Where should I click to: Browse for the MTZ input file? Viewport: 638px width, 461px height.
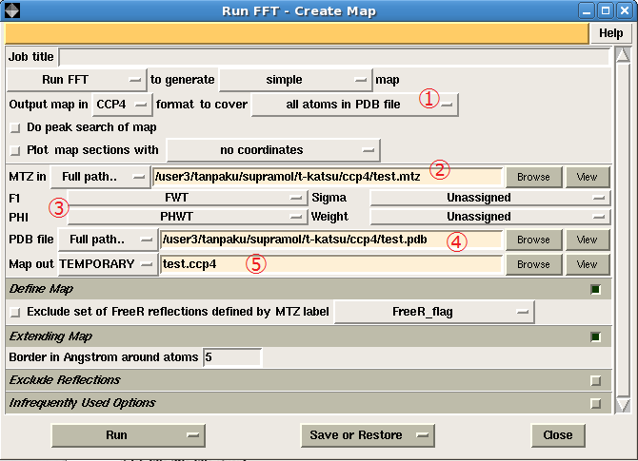click(x=533, y=177)
